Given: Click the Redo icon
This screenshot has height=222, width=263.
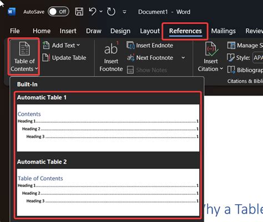Looking at the screenshot, I should pos(111,12).
